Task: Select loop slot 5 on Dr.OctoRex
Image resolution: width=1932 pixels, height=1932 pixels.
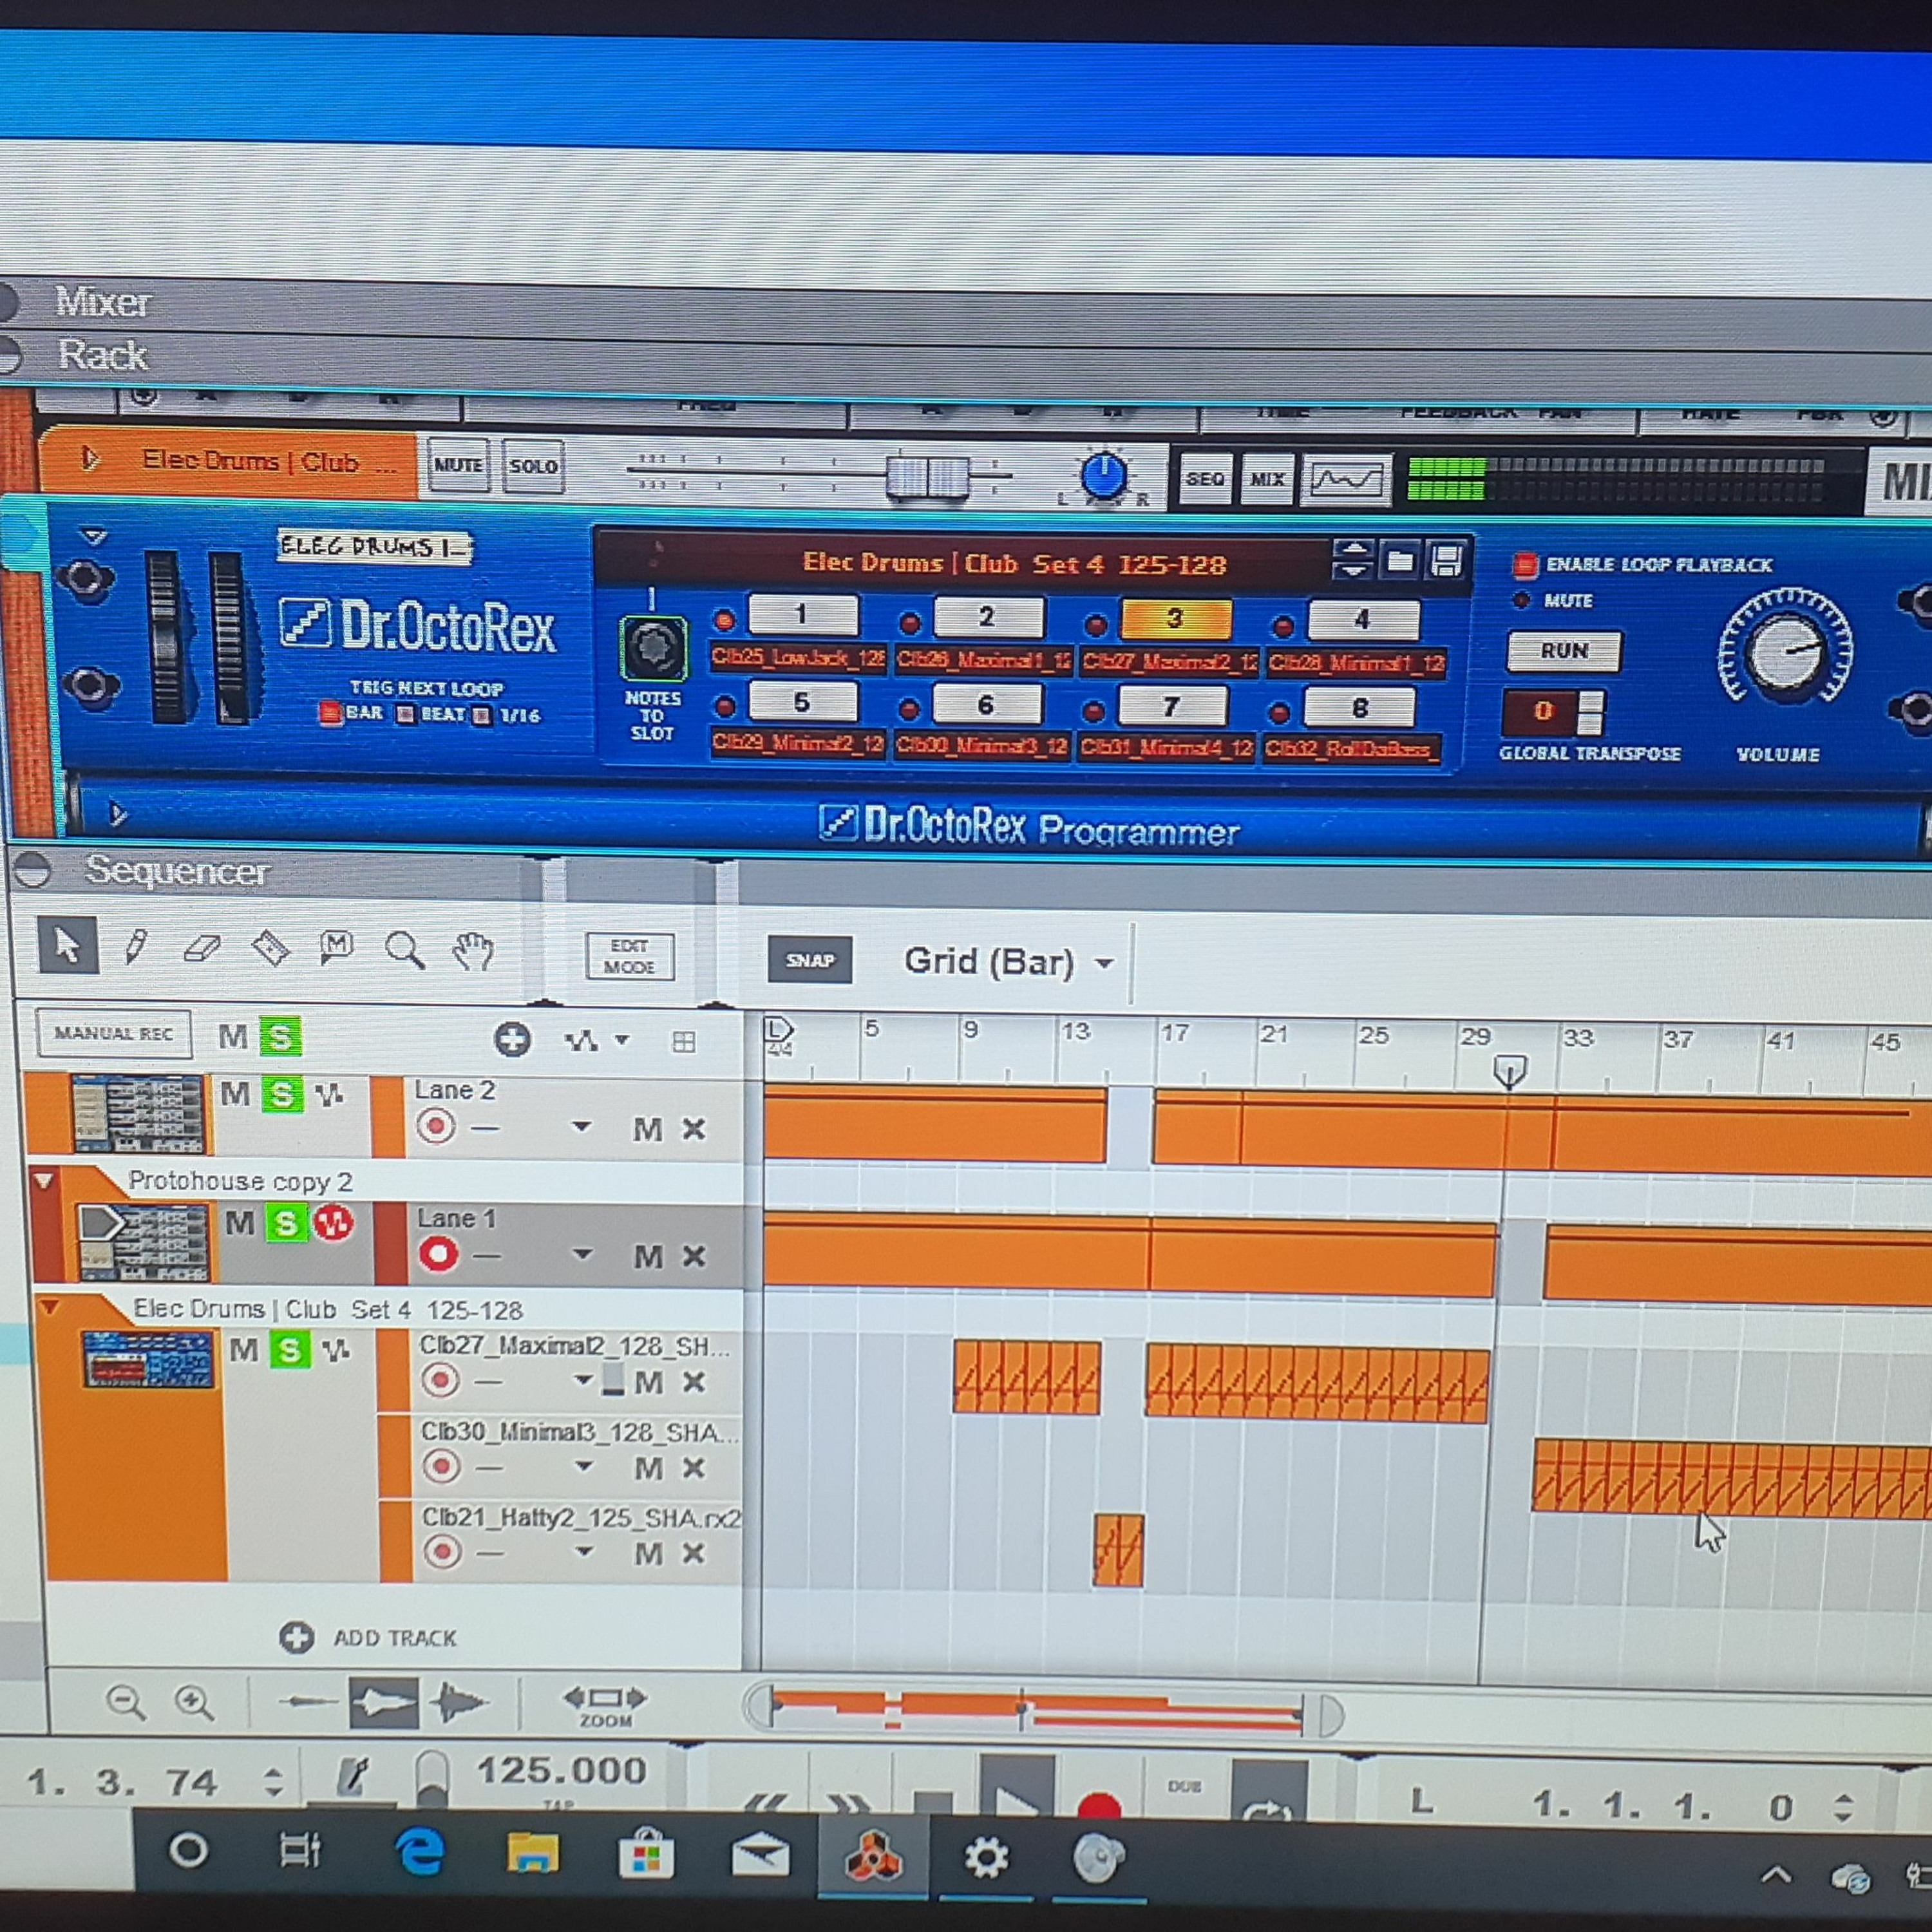Action: pos(802,702)
